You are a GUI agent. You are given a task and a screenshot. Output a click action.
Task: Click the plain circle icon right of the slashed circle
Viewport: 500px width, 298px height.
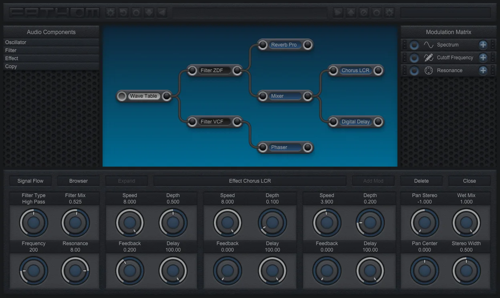(x=377, y=12)
